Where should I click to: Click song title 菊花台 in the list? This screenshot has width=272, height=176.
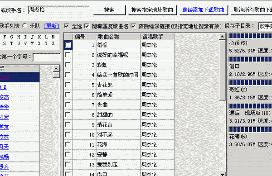[x=105, y=125]
